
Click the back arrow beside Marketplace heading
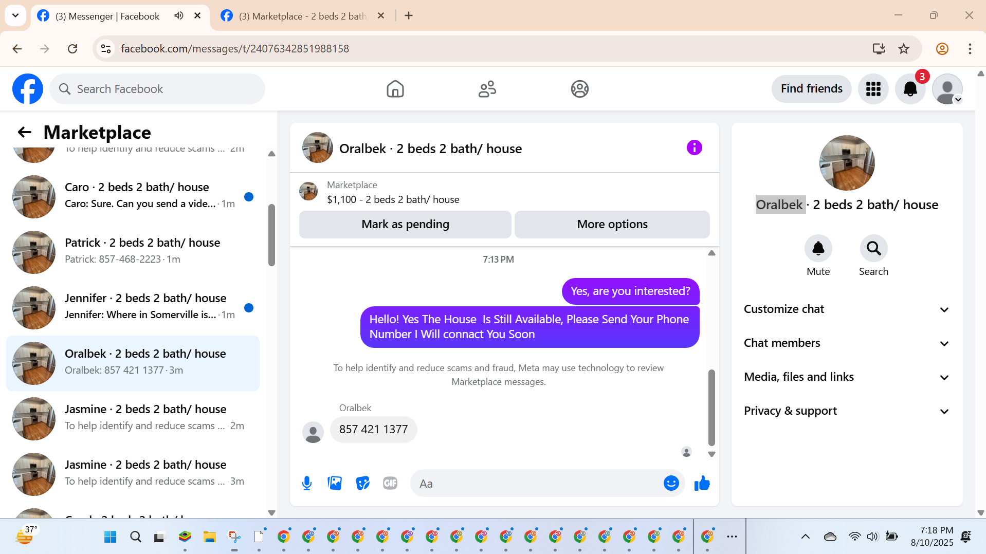point(24,132)
